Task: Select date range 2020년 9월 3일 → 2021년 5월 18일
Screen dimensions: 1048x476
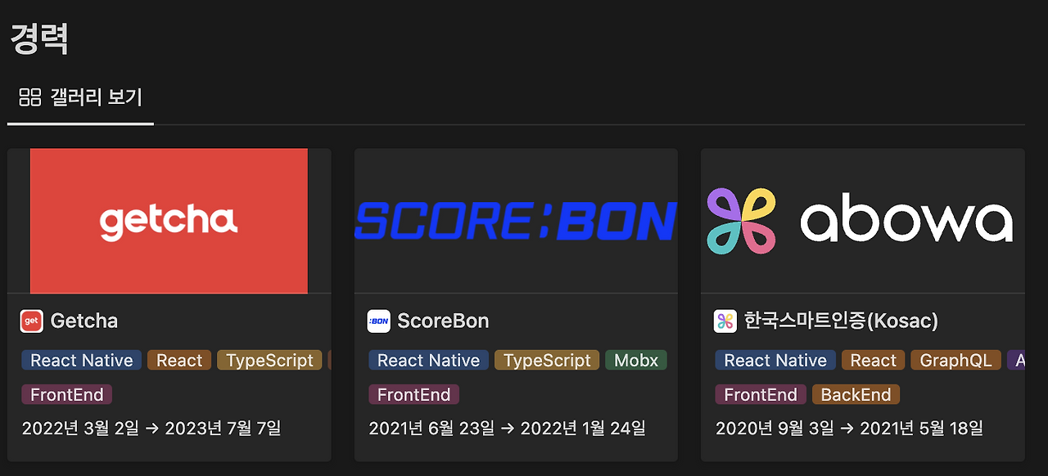Action: [849, 428]
